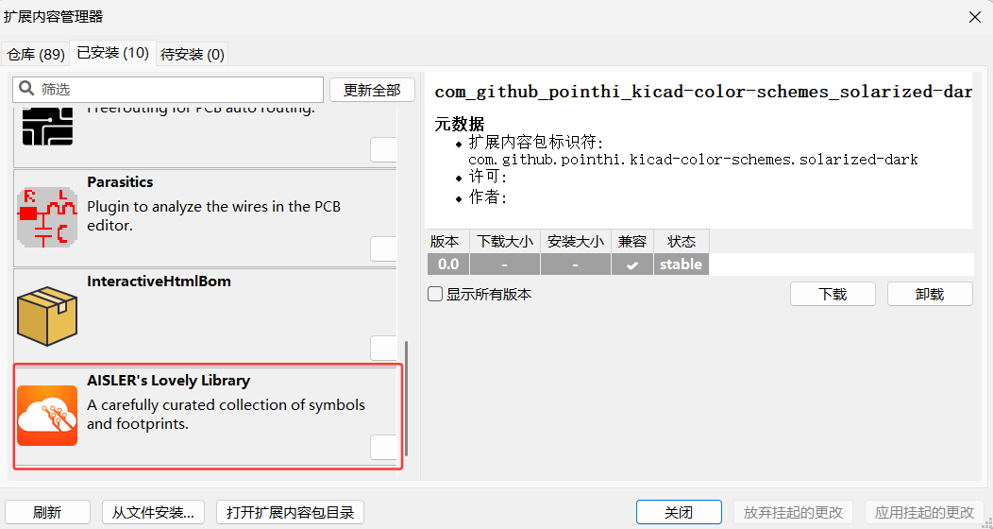The width and height of the screenshot is (993, 529).
Task: Toggle the 显示所有版本 checkbox
Action: [x=435, y=294]
